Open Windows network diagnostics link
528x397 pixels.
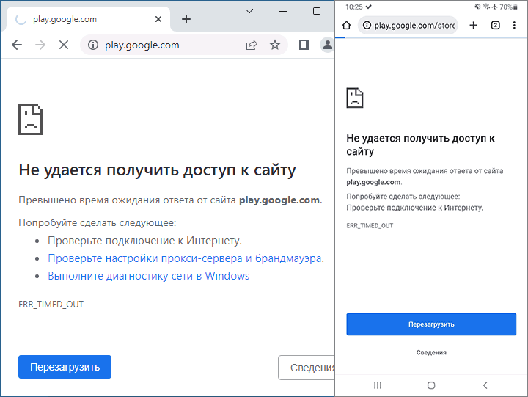click(x=148, y=276)
